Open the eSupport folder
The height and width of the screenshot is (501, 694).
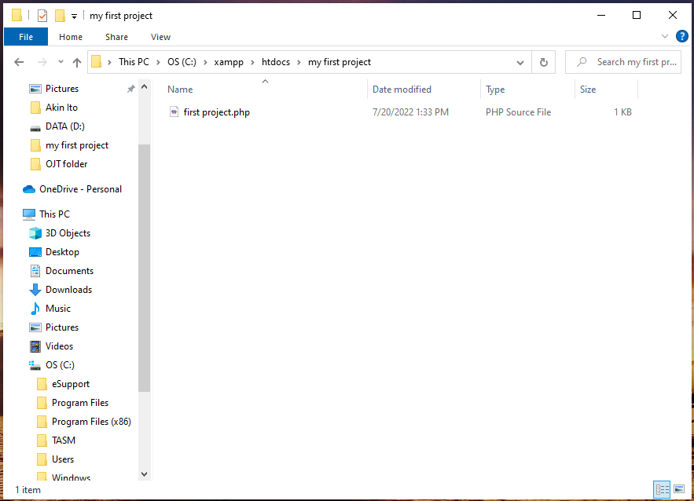(x=71, y=384)
